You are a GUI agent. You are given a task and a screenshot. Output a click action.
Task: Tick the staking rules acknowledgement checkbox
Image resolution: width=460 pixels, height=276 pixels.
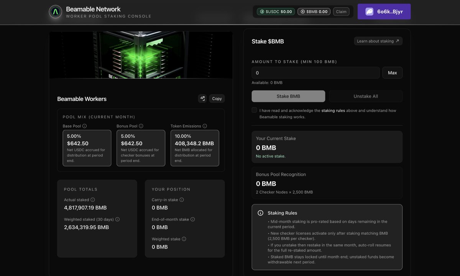point(254,110)
